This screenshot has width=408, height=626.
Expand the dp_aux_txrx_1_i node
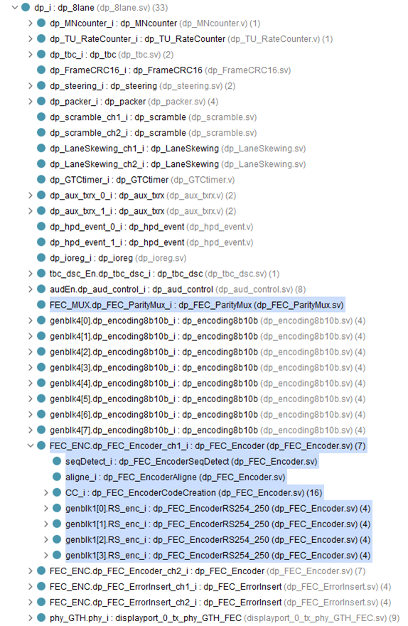pyautogui.click(x=31, y=211)
